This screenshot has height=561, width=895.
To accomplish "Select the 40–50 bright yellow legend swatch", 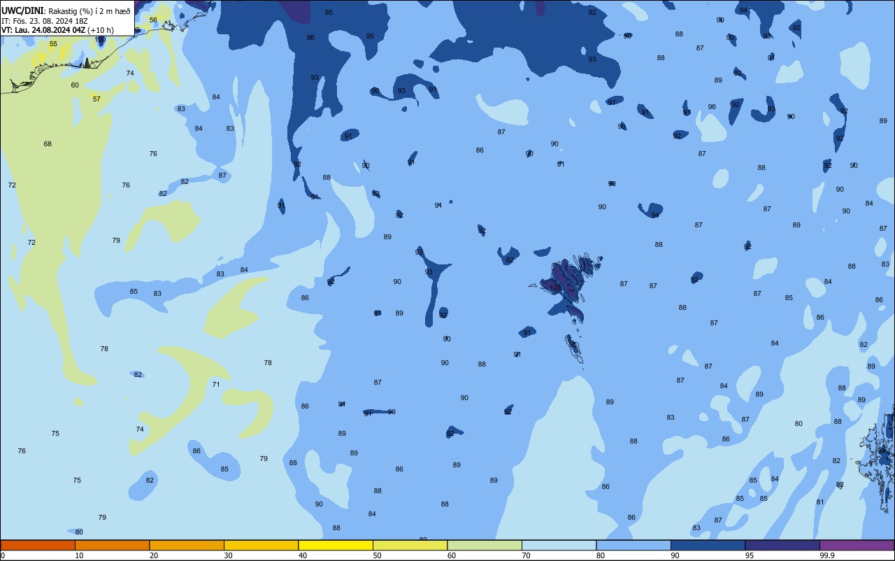I will (x=336, y=545).
